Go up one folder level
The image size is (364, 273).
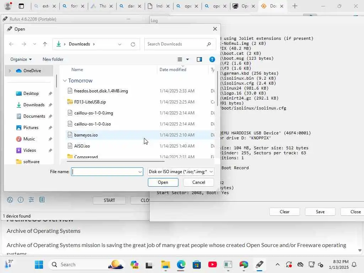tap(45, 44)
